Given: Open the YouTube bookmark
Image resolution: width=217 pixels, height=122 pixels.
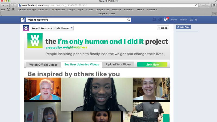Looking at the screenshot, I should point(116,9).
